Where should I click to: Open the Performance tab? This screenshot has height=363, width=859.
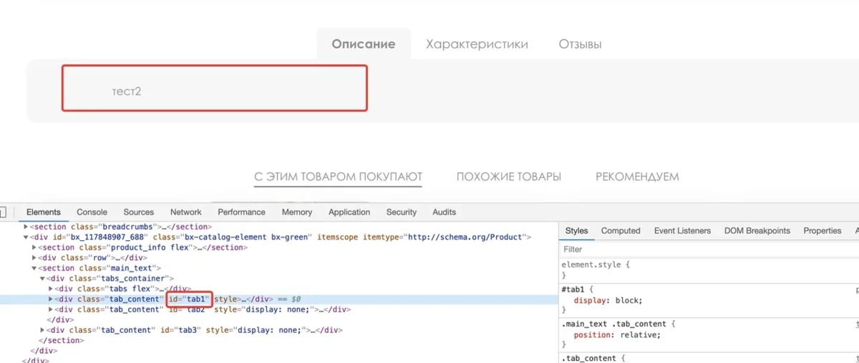242,212
